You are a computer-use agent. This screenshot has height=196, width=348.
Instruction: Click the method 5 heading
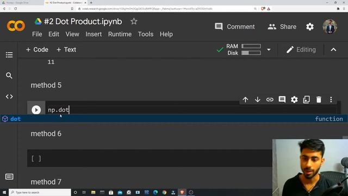coord(46,85)
